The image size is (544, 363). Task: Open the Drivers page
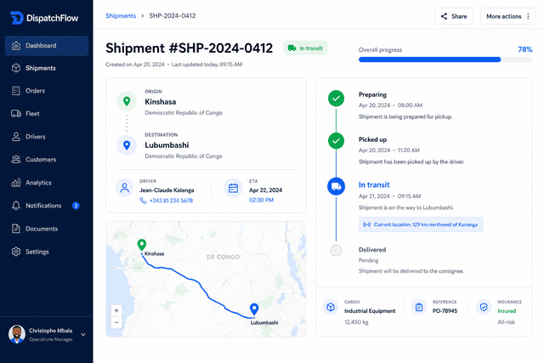(47, 137)
